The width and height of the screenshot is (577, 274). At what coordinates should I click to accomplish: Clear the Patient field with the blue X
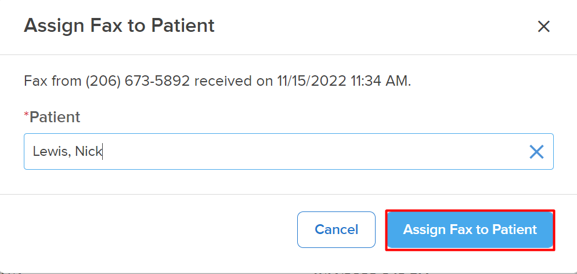click(536, 151)
